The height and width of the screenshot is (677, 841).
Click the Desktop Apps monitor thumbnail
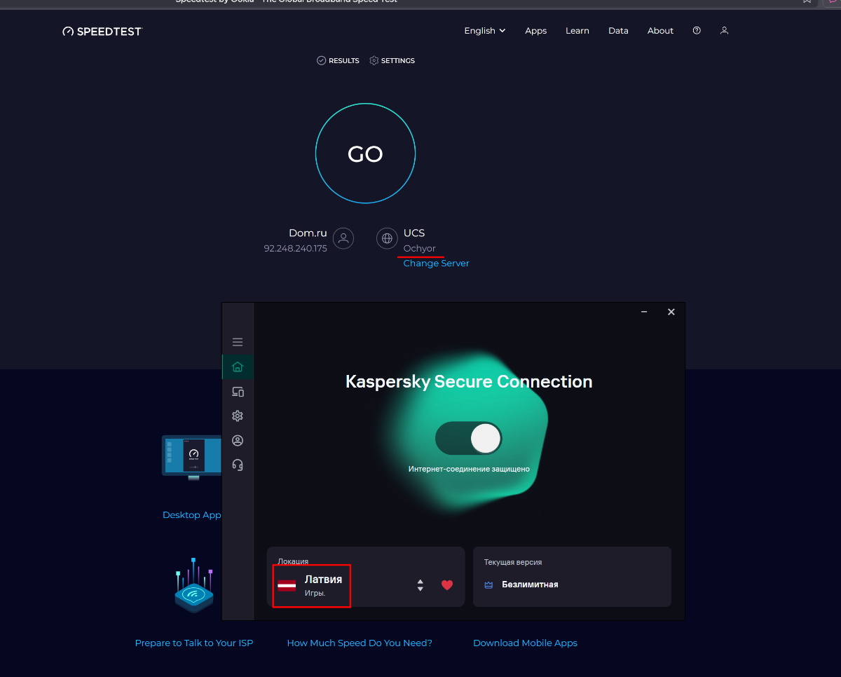click(192, 457)
